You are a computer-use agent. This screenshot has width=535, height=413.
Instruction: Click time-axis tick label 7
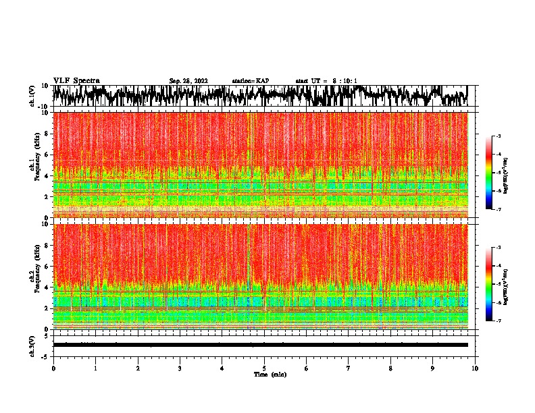[349, 368]
